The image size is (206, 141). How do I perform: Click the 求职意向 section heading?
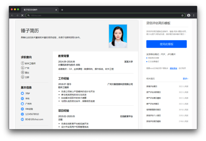[26, 57]
